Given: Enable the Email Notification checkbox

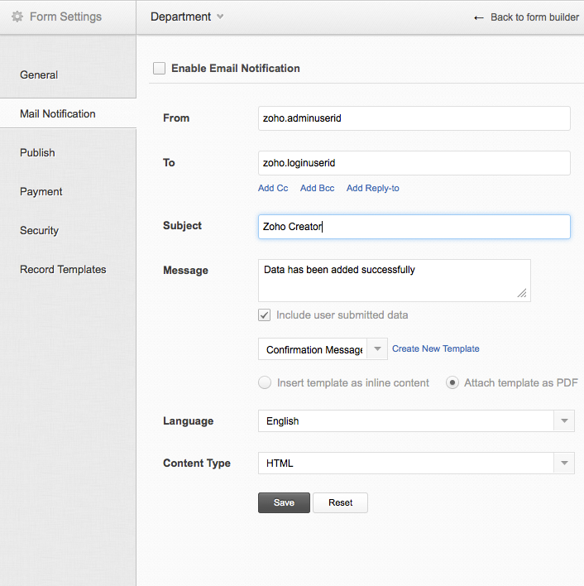Looking at the screenshot, I should 159,69.
